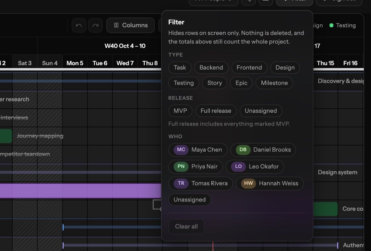Click the Authen… row label at bottom right
The width and height of the screenshot is (371, 251).
[353, 245]
